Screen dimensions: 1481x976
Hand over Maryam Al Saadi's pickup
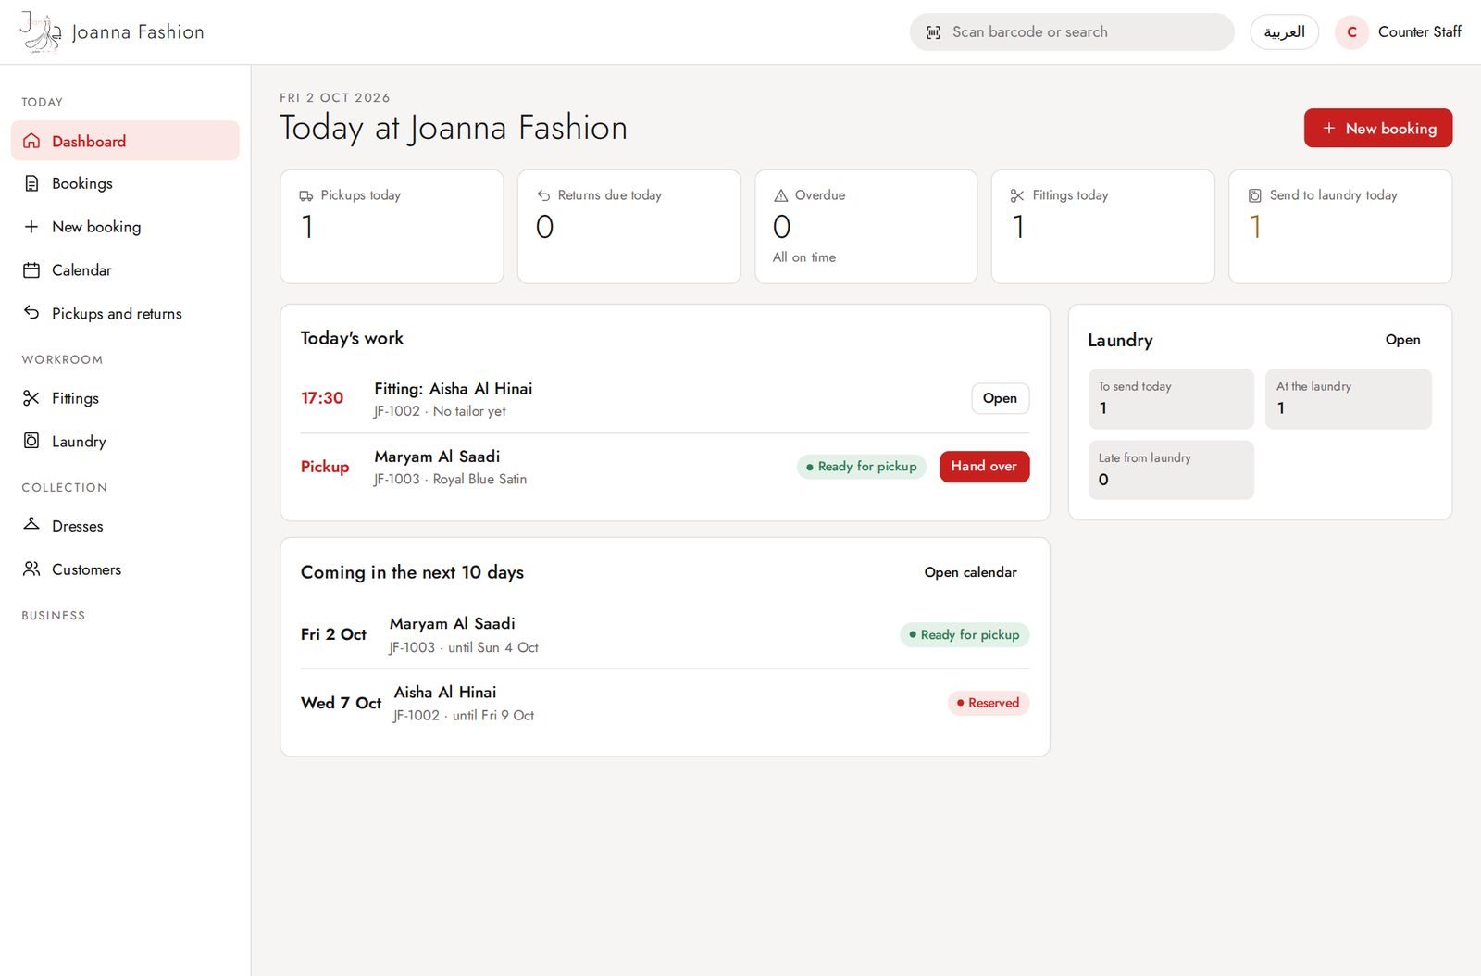[984, 467]
